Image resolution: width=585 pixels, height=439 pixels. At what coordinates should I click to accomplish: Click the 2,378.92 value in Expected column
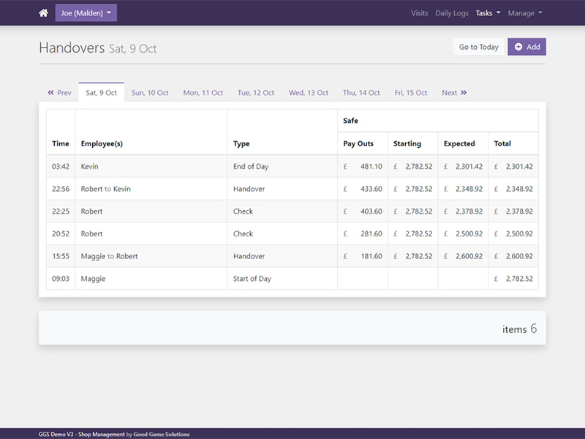pos(469,211)
